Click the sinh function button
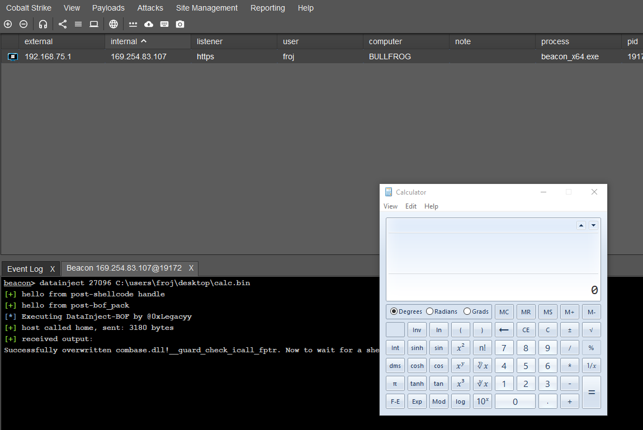This screenshot has height=430, width=643. pos(417,348)
